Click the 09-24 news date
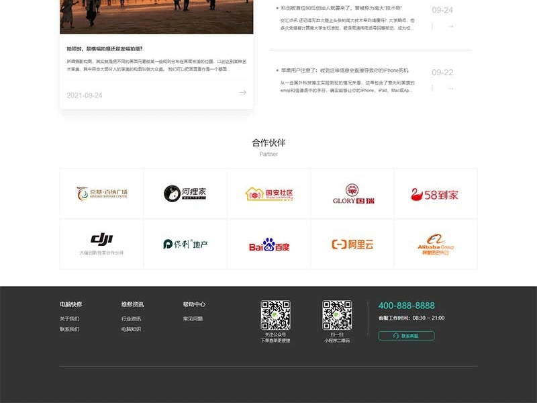 coord(442,10)
